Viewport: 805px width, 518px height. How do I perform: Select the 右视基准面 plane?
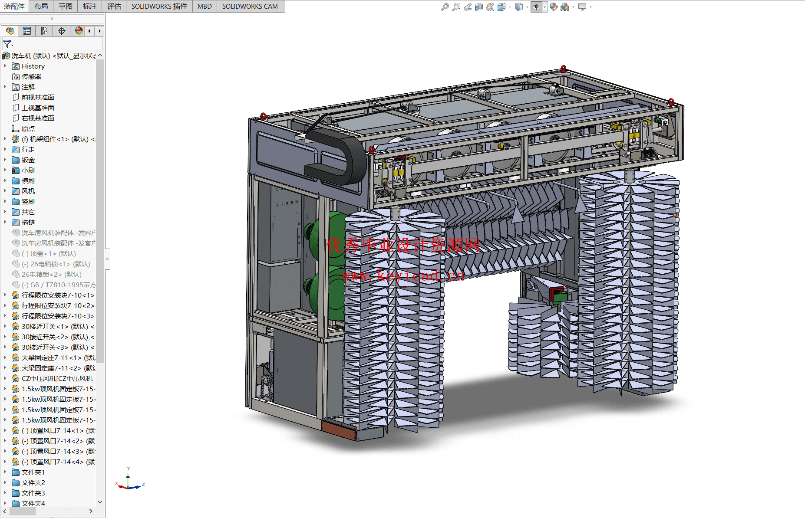pos(38,118)
